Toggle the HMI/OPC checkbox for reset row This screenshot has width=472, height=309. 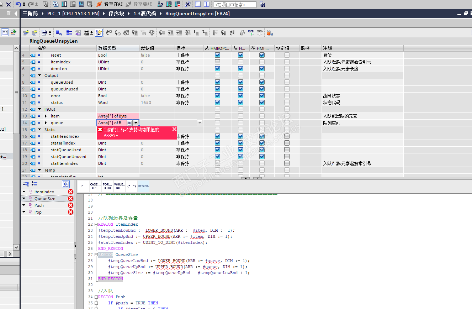(217, 55)
